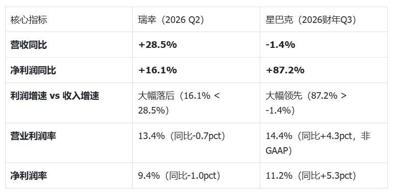393x192 pixels.
Task: Click the 11.2%（同比+5.3pct）cell
Action: coord(324,176)
